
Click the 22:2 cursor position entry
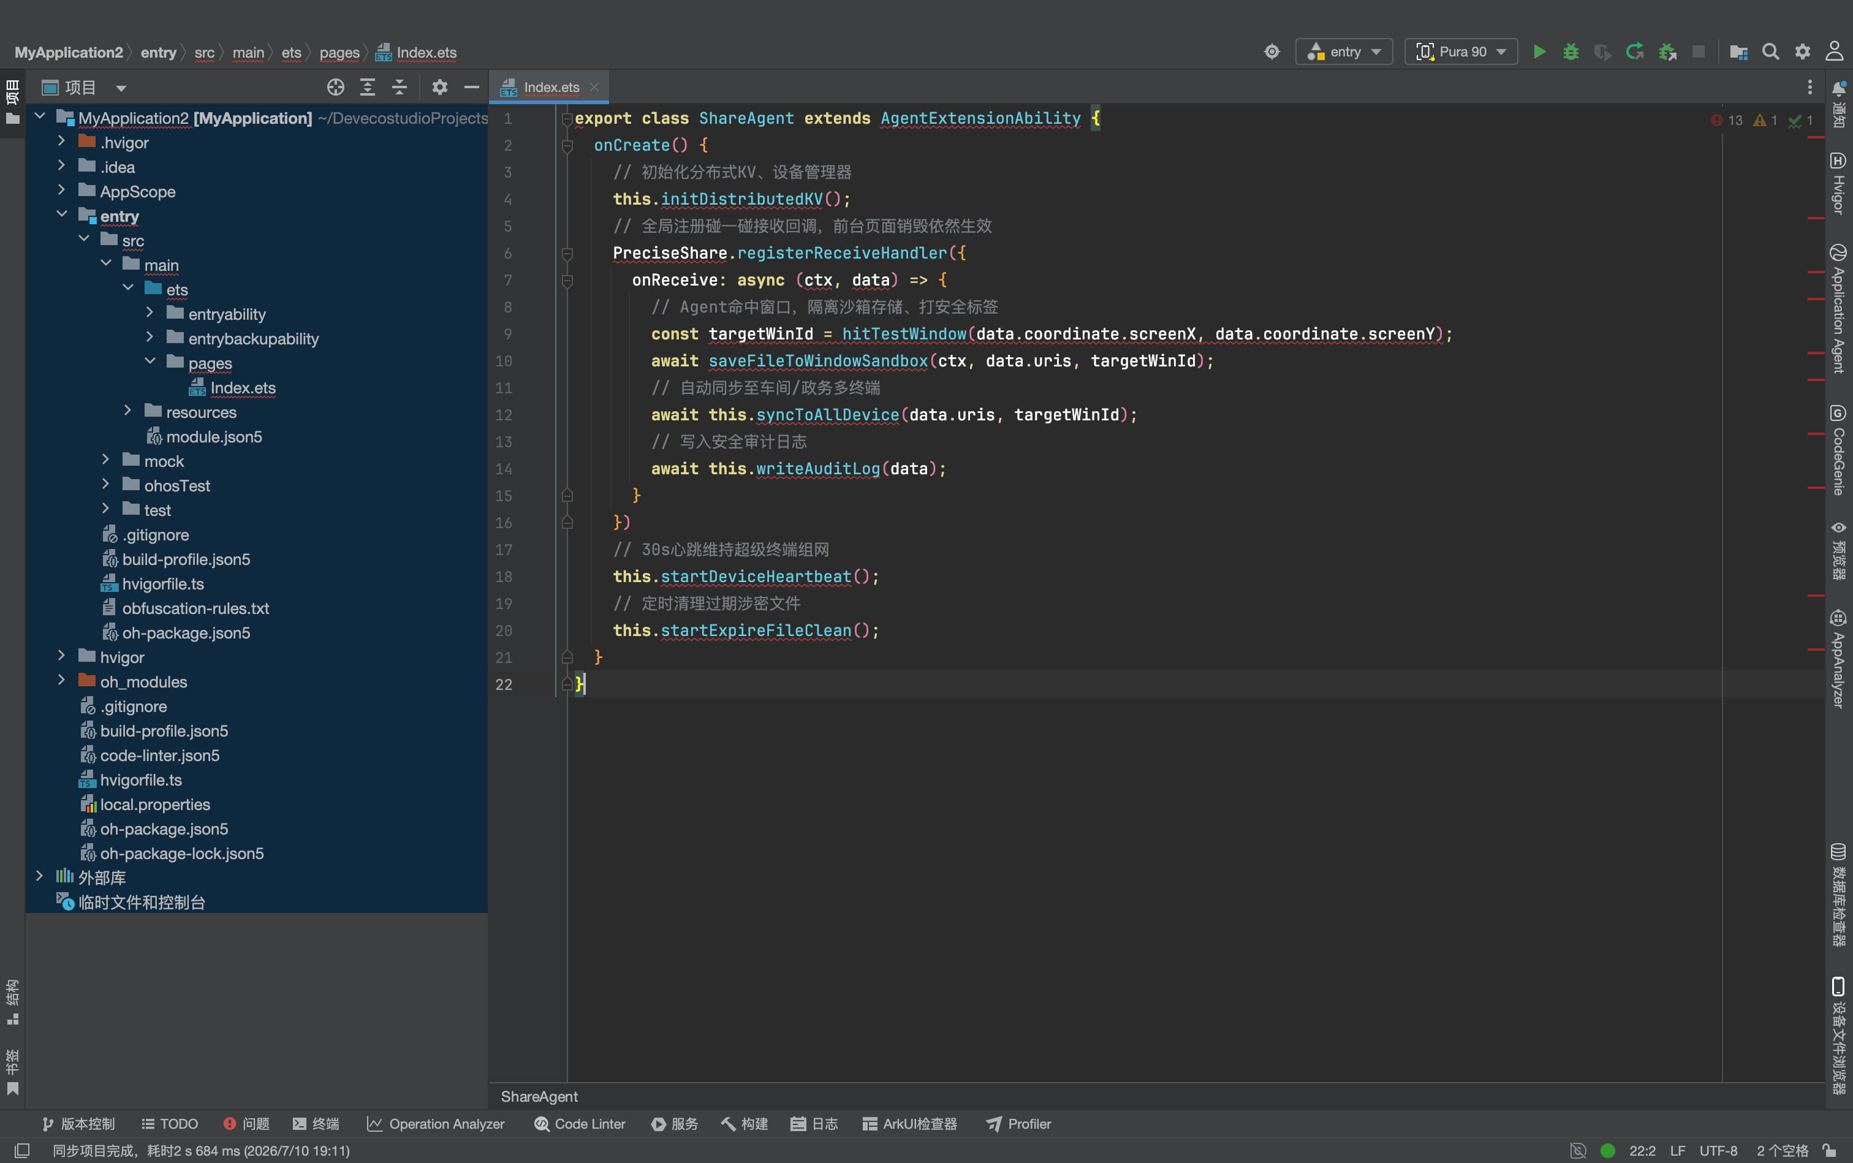[x=1642, y=1151]
